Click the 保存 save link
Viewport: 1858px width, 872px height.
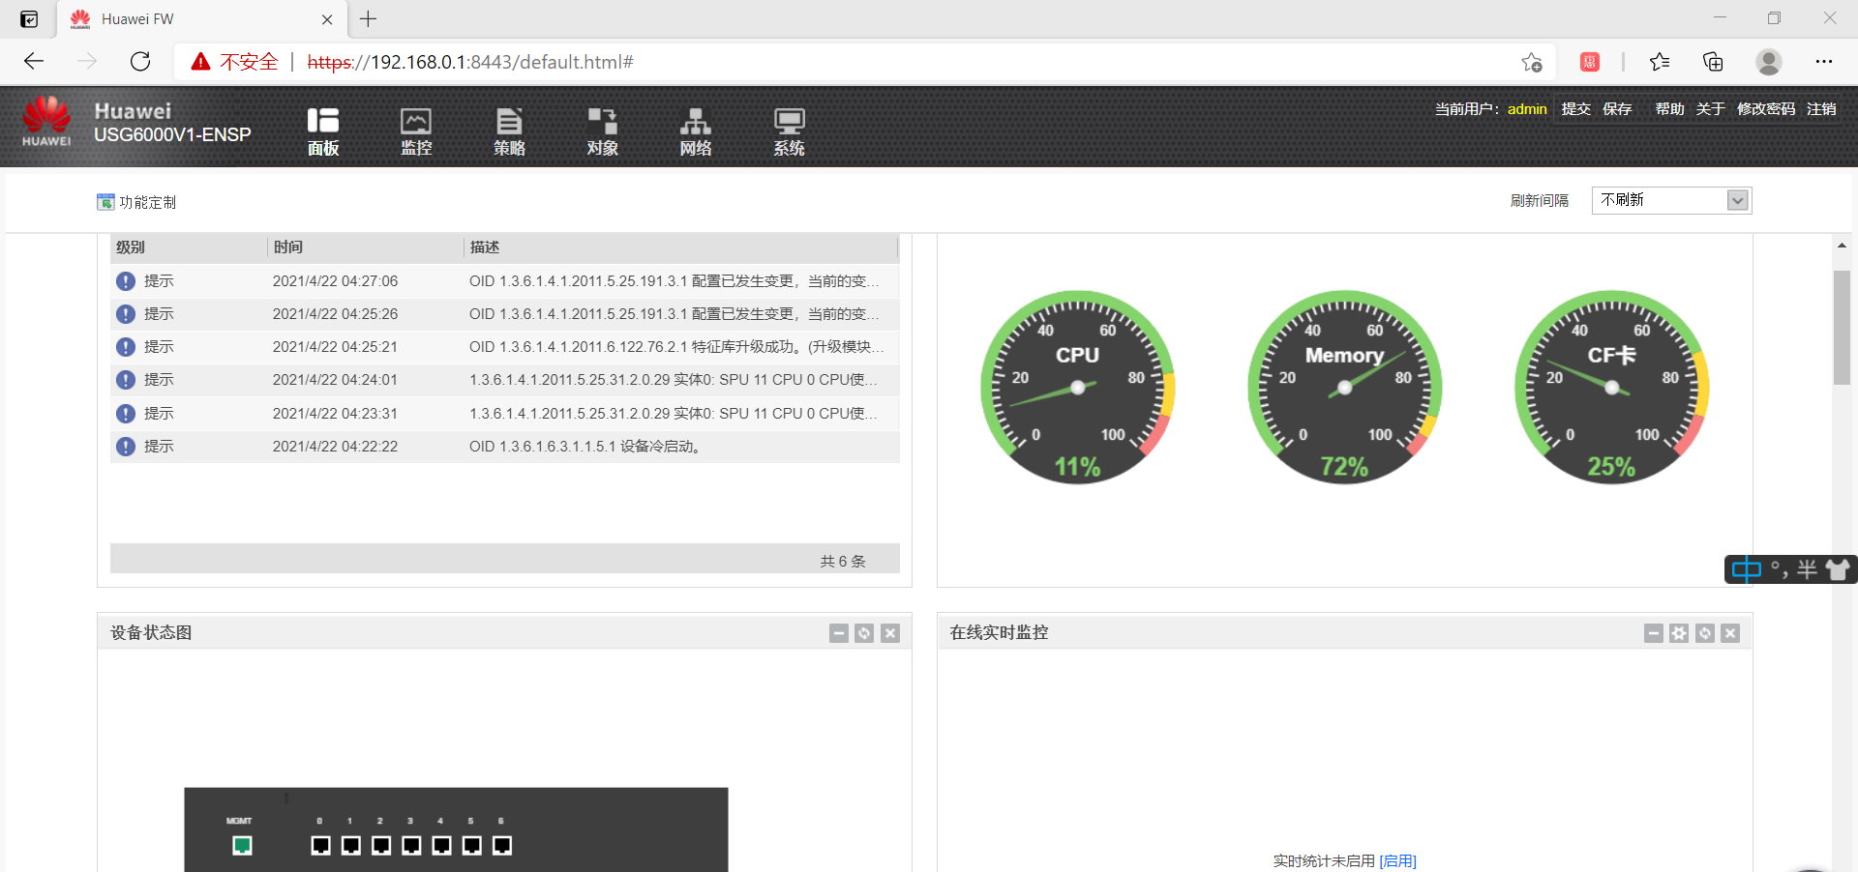(1617, 109)
